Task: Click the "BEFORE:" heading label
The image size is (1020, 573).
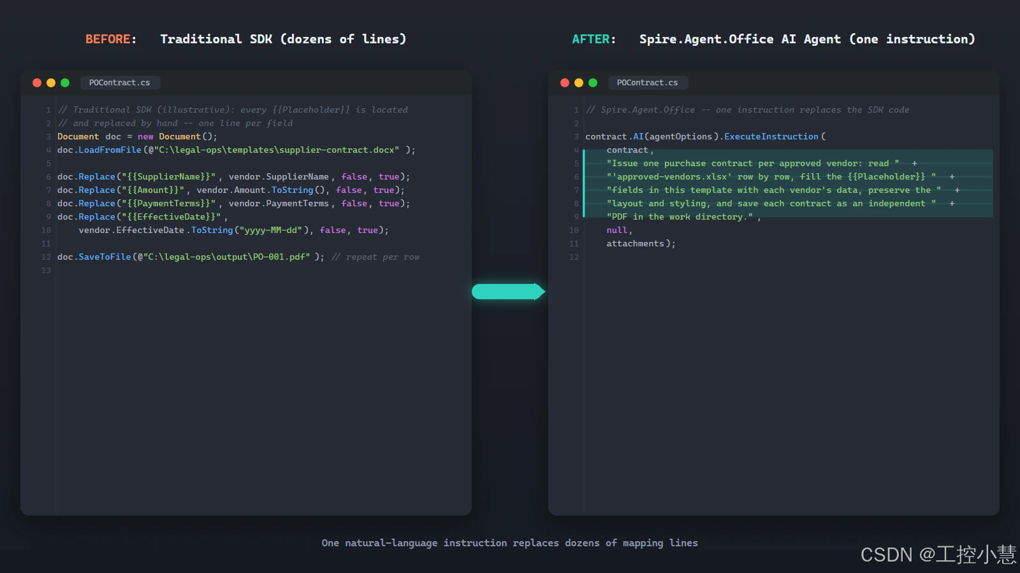Action: [111, 39]
